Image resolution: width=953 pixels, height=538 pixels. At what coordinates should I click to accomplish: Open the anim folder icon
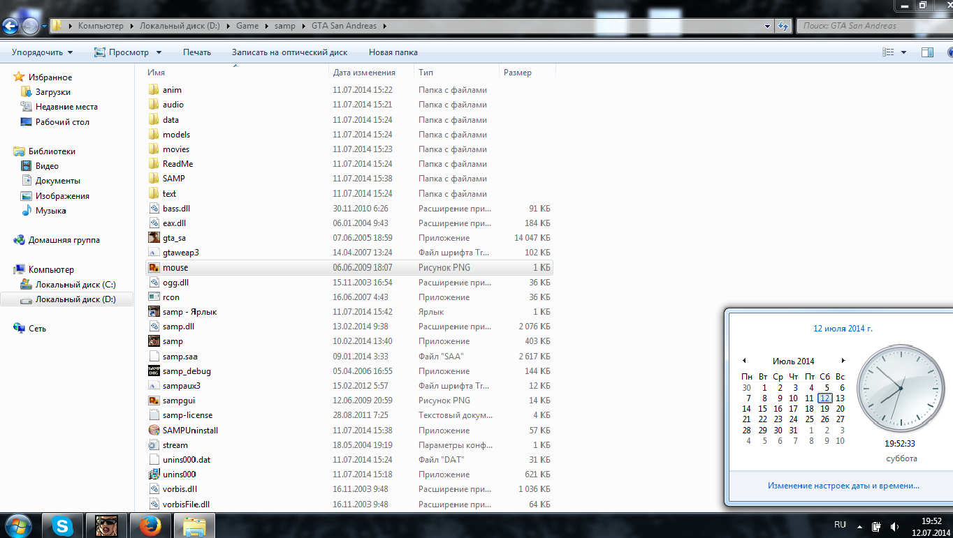pos(154,90)
